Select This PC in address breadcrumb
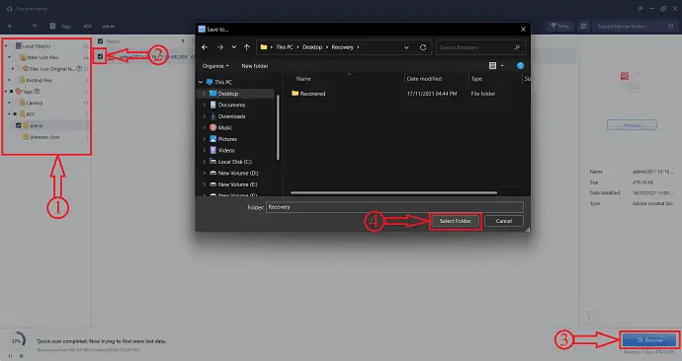Viewport: 682px width, 361px height. tap(285, 47)
